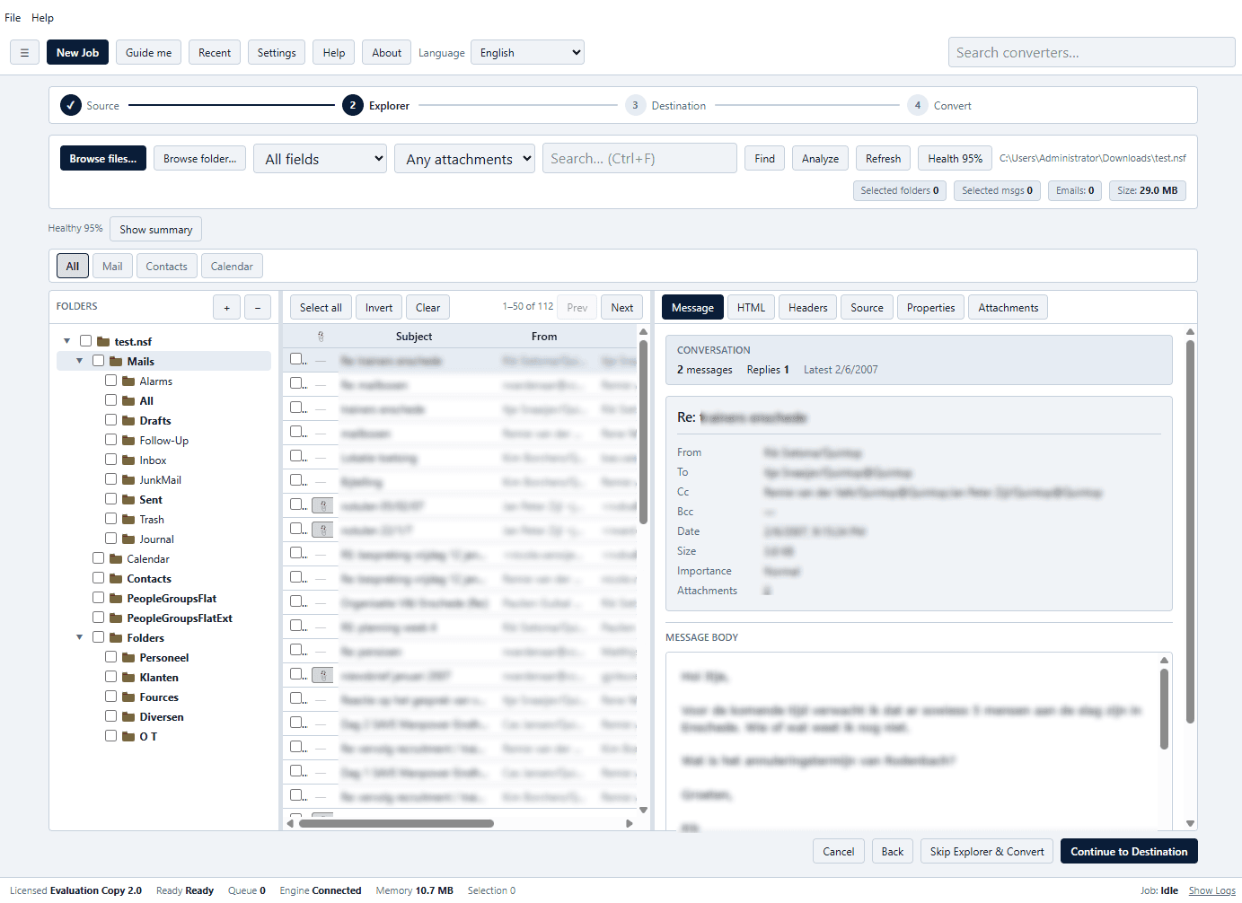Switch to the Mail filter tab

click(112, 267)
